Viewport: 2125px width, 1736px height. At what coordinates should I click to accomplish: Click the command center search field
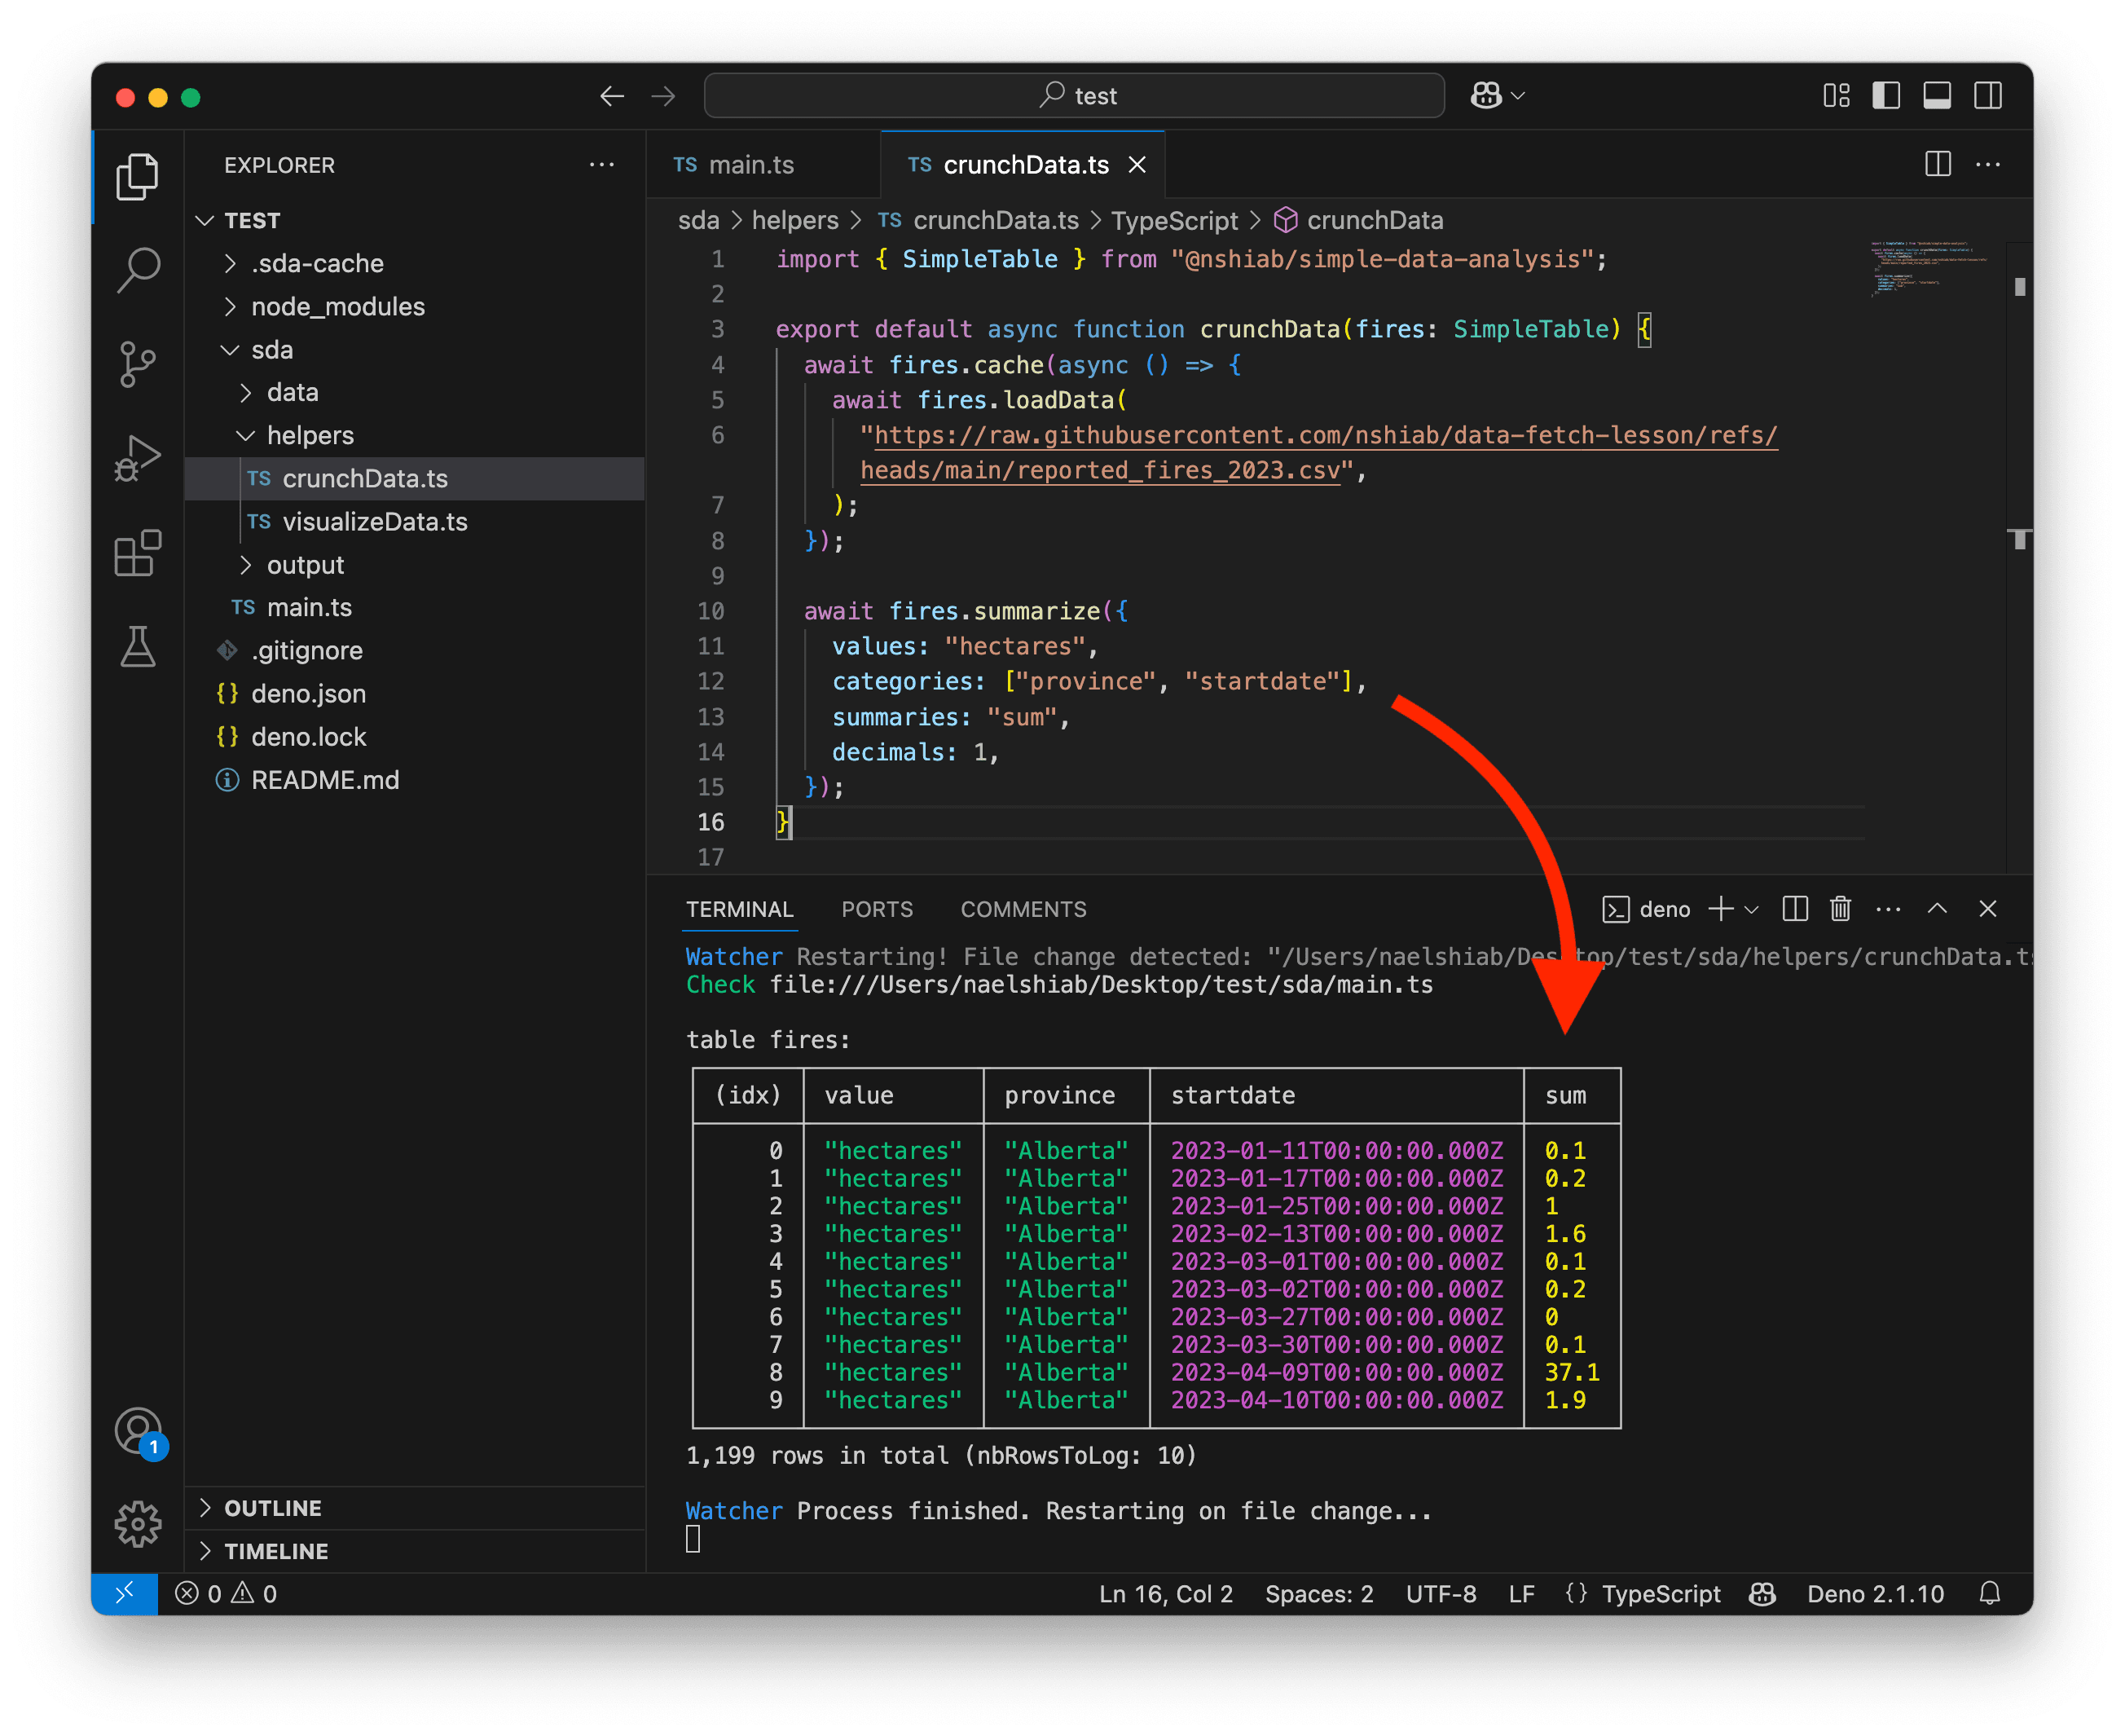coord(1075,96)
